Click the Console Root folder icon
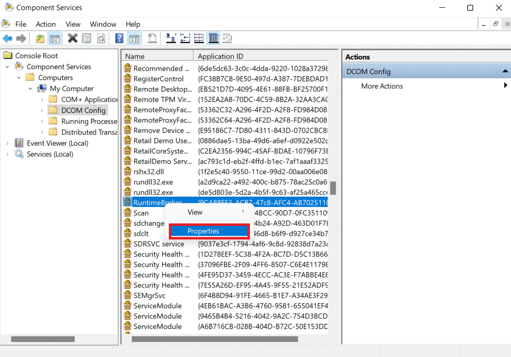 [x=8, y=55]
